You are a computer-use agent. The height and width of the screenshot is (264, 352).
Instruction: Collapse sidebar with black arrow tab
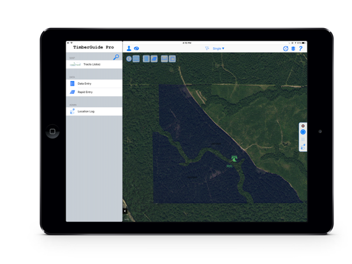[x=125, y=211]
